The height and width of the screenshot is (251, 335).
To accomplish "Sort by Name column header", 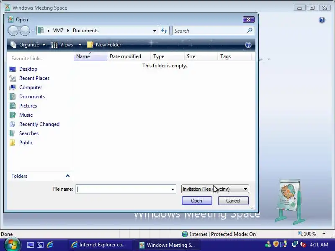I will (x=90, y=56).
